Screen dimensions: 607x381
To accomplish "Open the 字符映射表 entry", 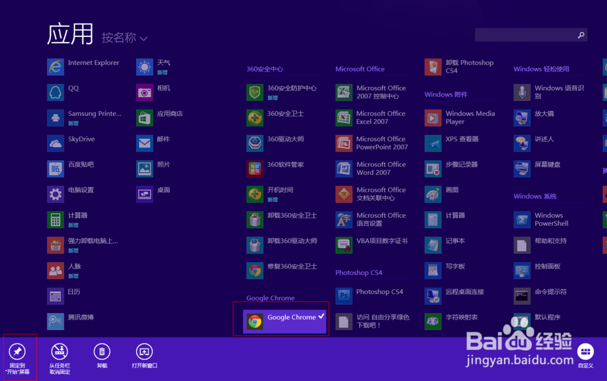I will (453, 322).
